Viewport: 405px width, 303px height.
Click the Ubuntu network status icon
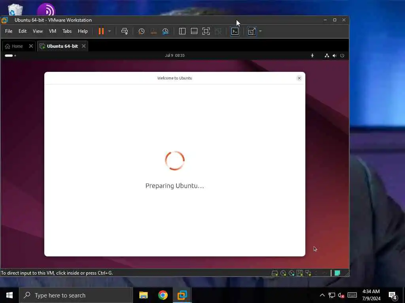(x=327, y=55)
